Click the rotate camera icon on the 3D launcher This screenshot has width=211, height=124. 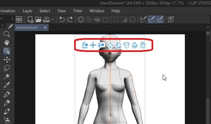(85, 45)
